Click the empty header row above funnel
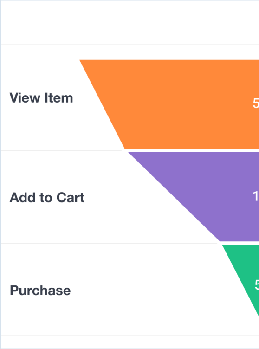The image size is (259, 349). coord(130,22)
